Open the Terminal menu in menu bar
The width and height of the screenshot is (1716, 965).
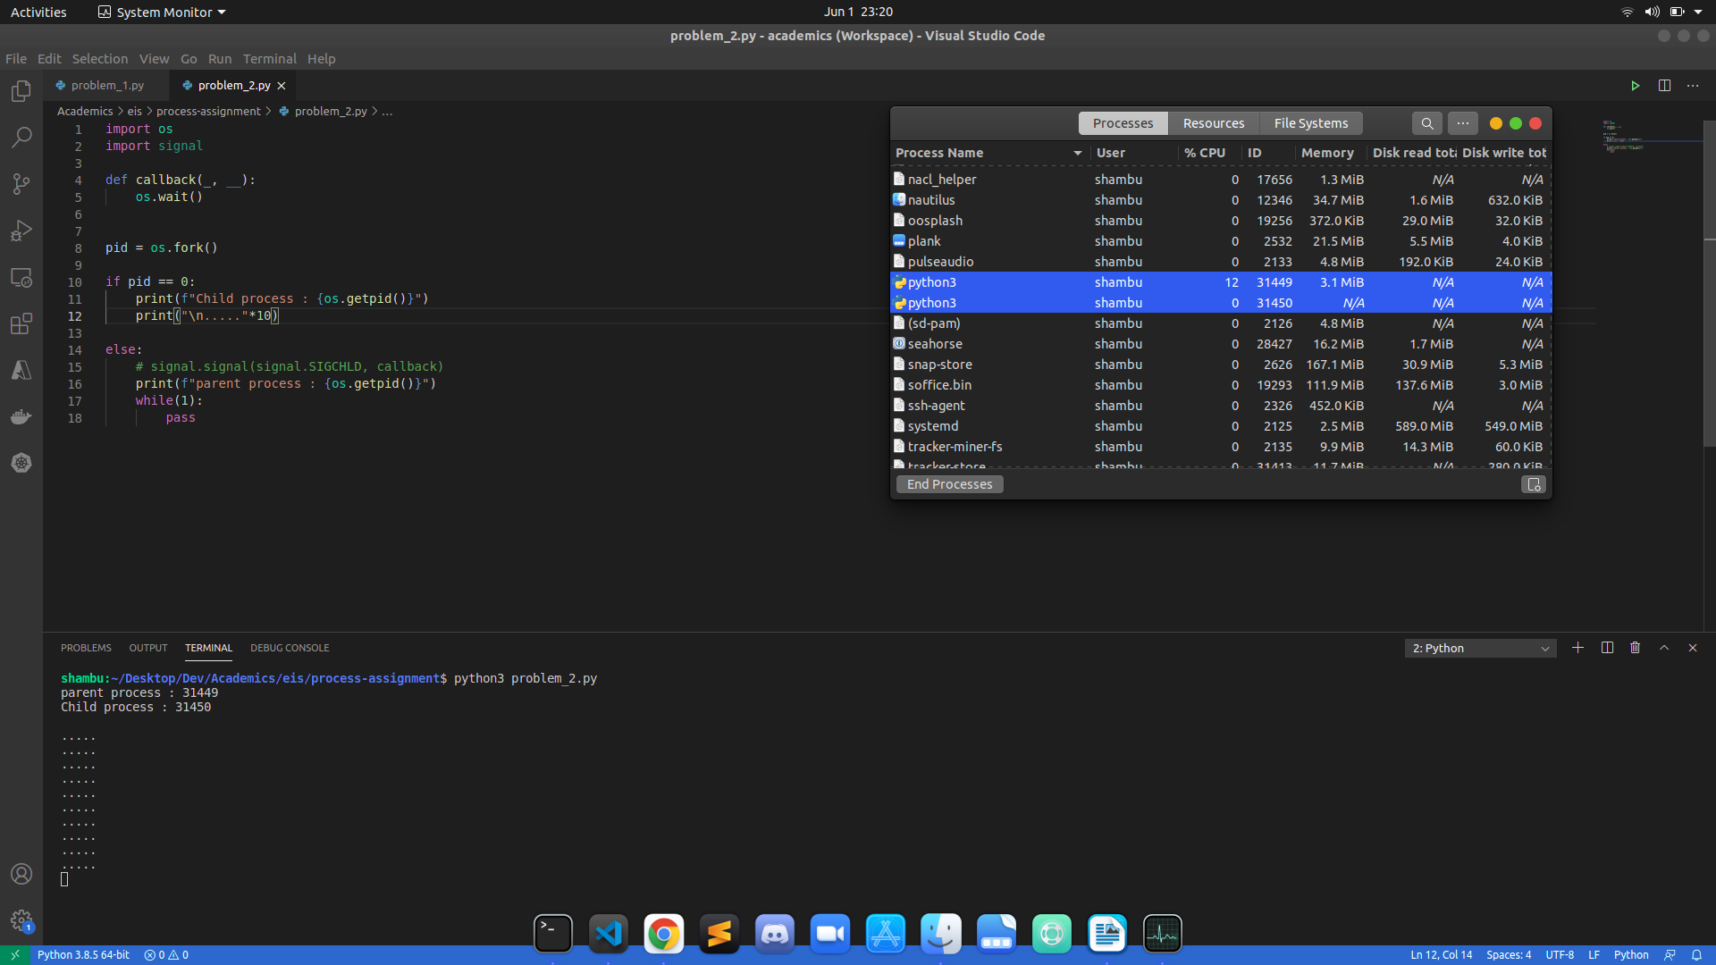point(269,59)
